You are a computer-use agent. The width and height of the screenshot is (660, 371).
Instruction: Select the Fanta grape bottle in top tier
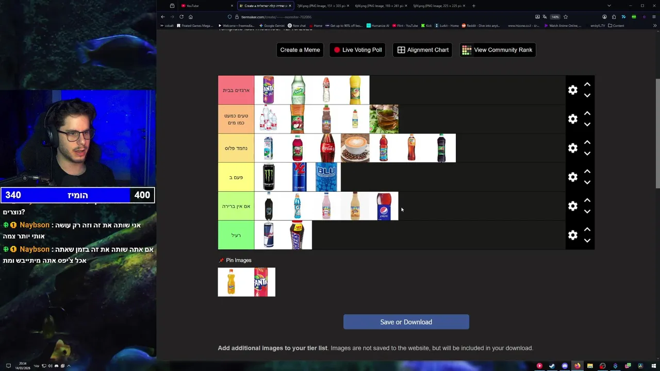pyautogui.click(x=269, y=90)
